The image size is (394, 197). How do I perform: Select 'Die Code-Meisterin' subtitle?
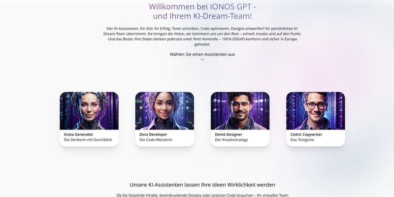(156, 140)
